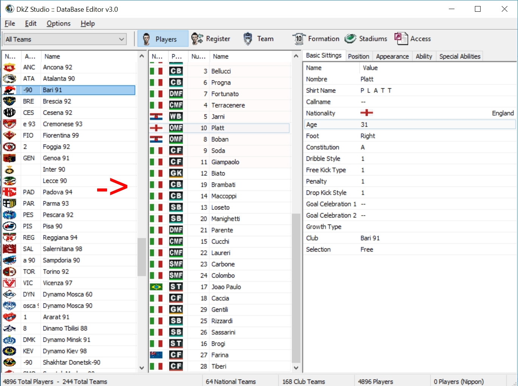Click the WB position badge for Jarni

click(176, 117)
